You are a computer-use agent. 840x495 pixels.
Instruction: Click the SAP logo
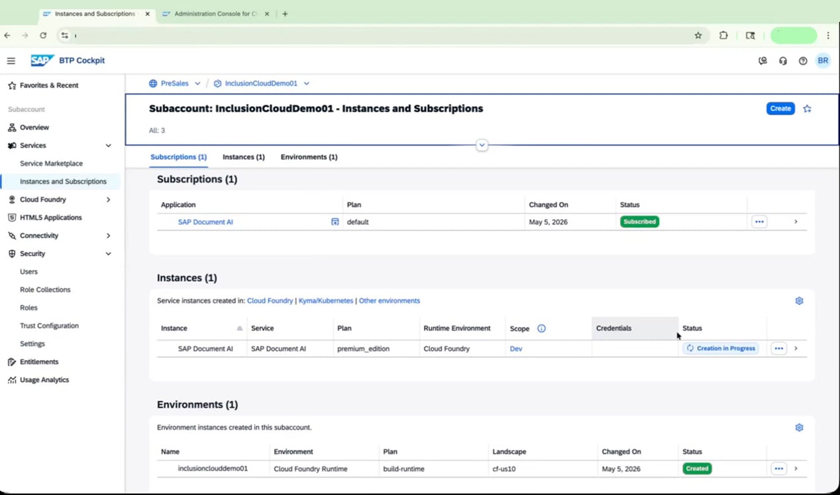[42, 61]
